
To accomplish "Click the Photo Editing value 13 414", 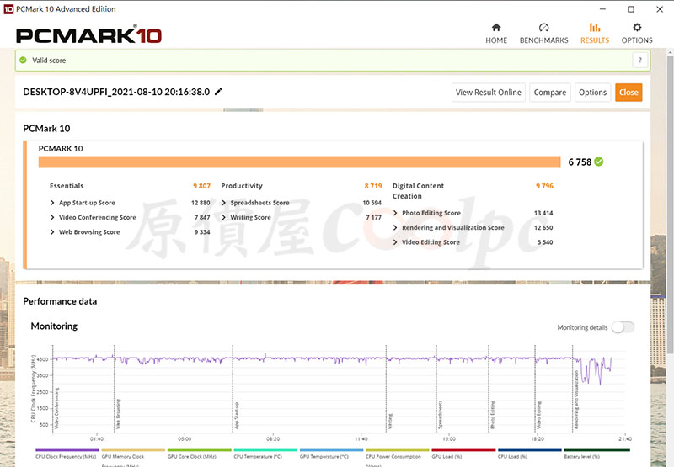I will click(543, 213).
